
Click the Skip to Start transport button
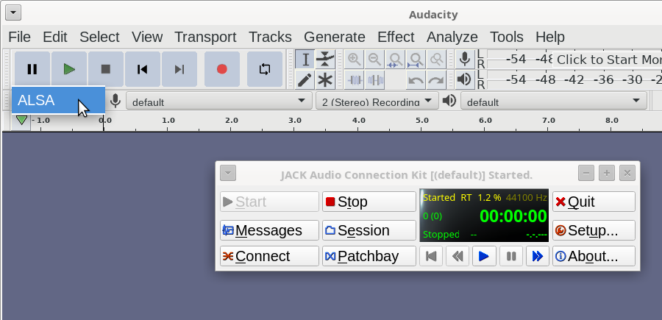[x=143, y=69]
